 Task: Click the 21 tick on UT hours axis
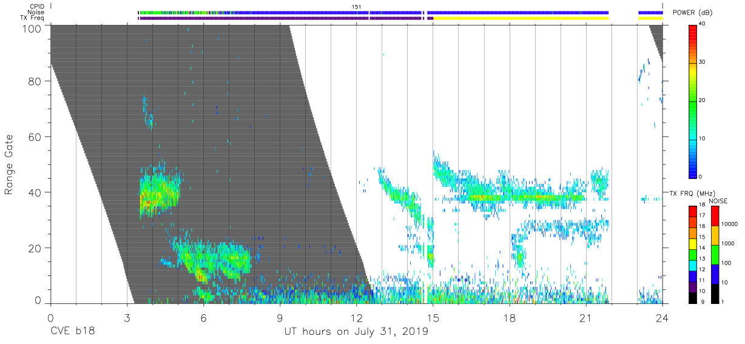(586, 317)
